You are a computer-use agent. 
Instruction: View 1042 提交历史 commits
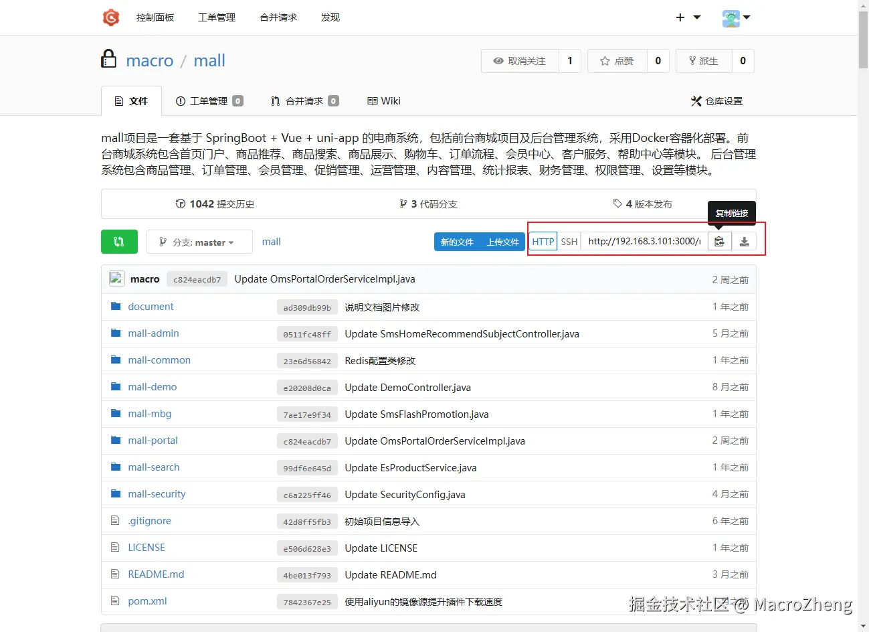pyautogui.click(x=215, y=204)
